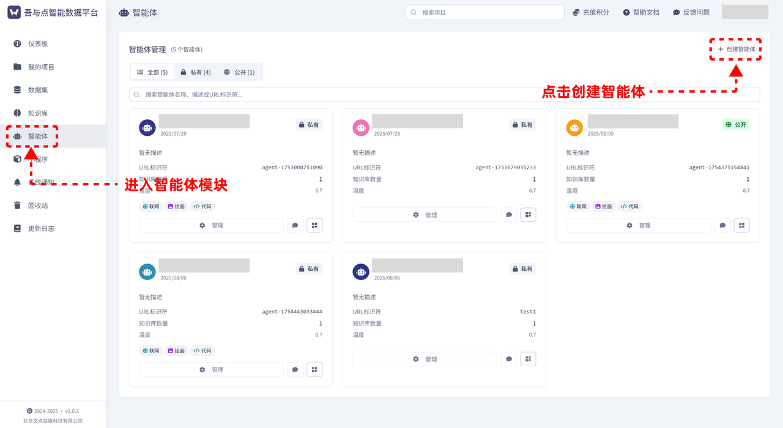Open 充值积分 recharge points
This screenshot has width=783, height=428.
(591, 12)
